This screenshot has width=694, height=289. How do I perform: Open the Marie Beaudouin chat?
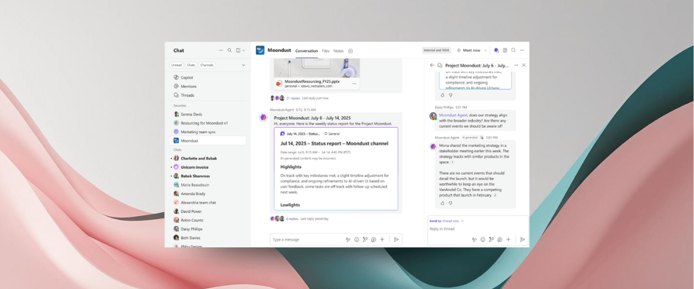pyautogui.click(x=208, y=185)
